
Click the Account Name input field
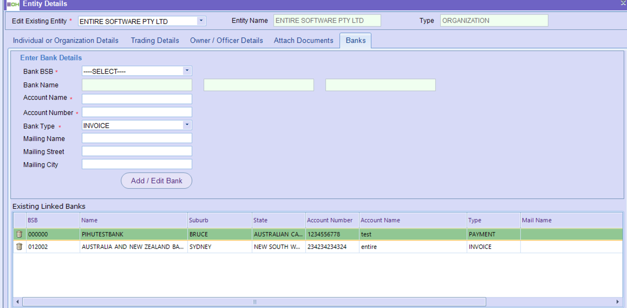tap(137, 99)
